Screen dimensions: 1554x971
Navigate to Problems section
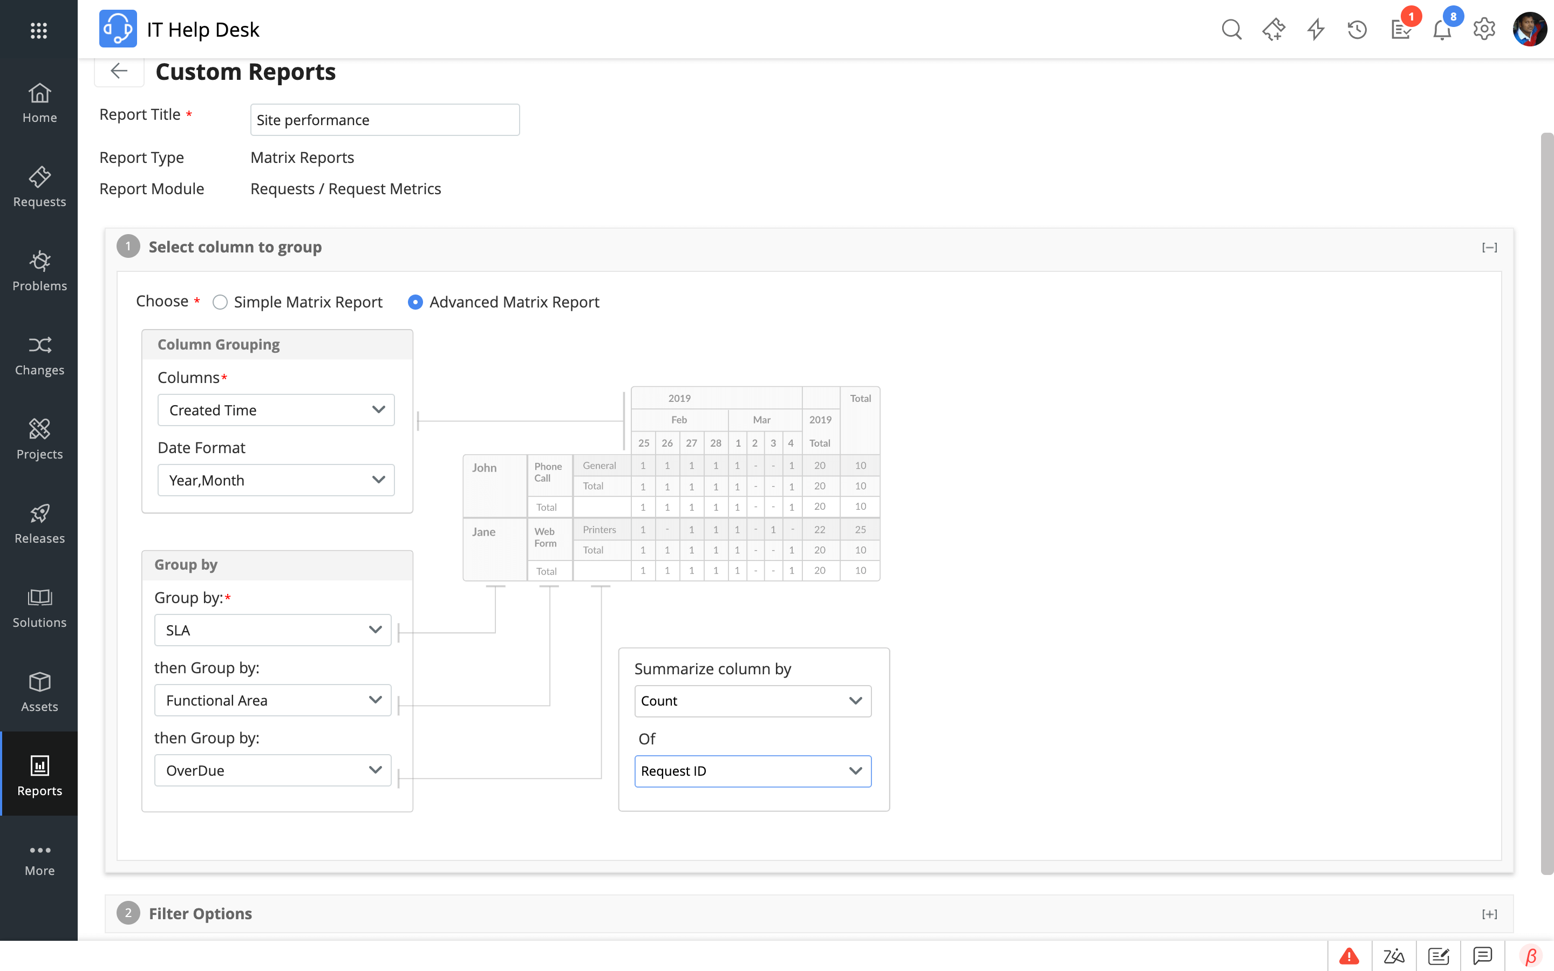[39, 270]
